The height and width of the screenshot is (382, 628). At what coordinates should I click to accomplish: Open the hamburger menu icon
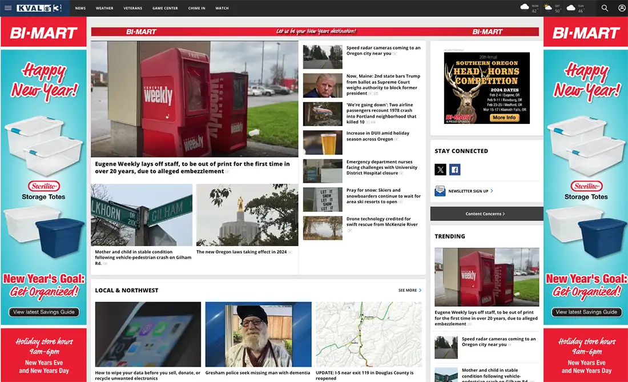coord(8,8)
